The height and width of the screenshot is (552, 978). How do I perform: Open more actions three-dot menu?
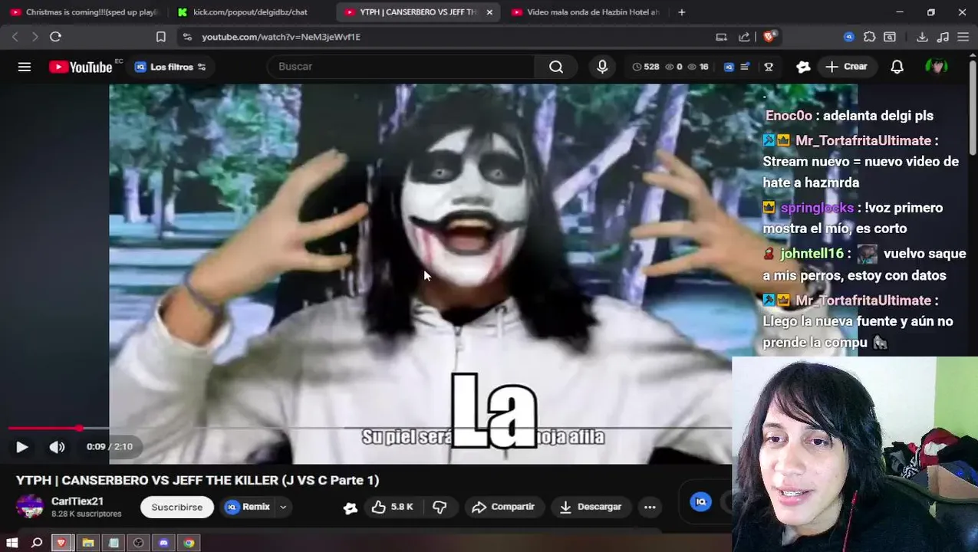pyautogui.click(x=650, y=507)
